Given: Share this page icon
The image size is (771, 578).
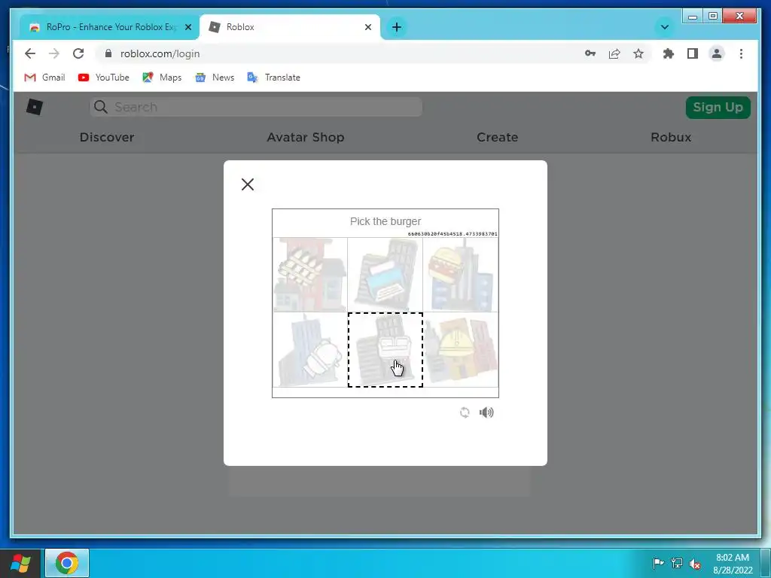Looking at the screenshot, I should (x=614, y=53).
